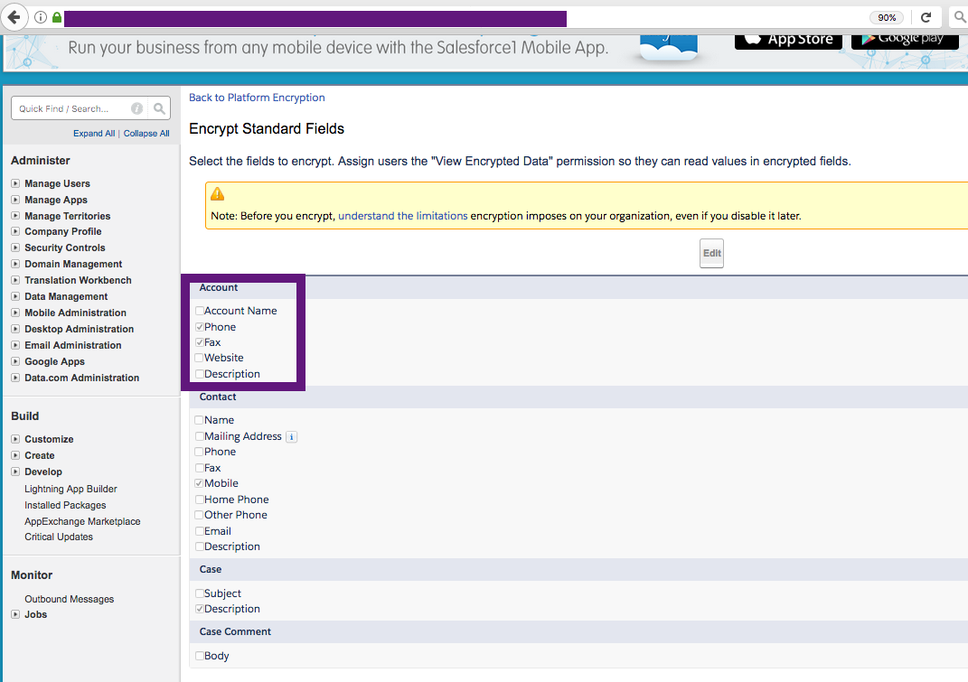This screenshot has height=682, width=968.
Task: Click the Edit button
Action: point(712,253)
